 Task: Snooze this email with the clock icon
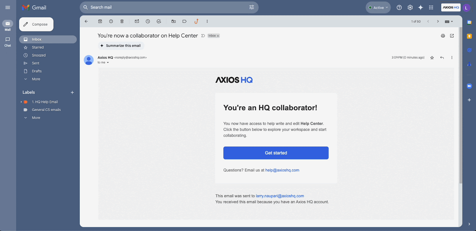[148, 21]
